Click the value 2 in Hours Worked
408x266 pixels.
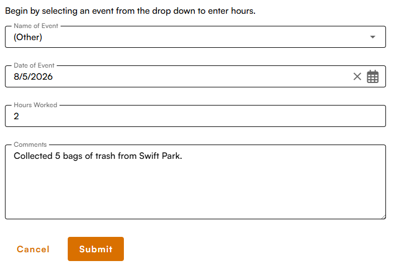click(x=16, y=116)
